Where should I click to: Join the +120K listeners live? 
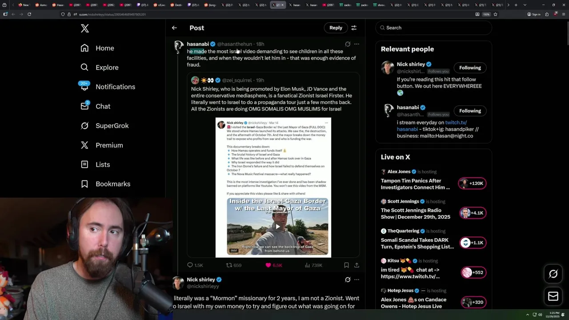click(472, 183)
